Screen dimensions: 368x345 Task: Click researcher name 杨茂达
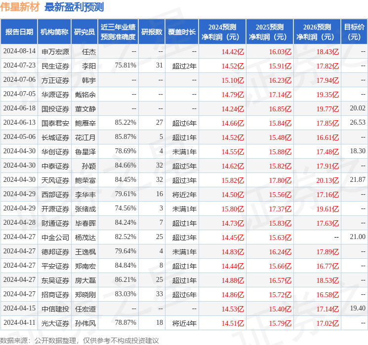click(85, 237)
